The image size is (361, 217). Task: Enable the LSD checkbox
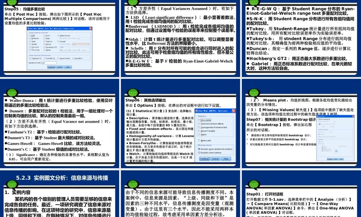pos(30,35)
